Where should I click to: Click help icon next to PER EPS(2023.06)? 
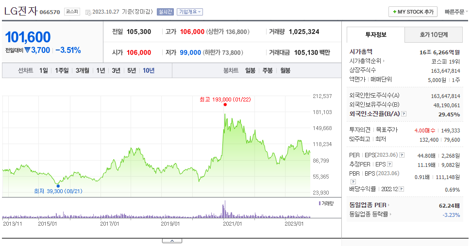[402, 155]
